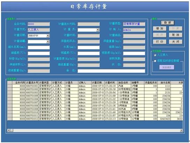
Task: Select the 人工录入 radio option
Action: click(x=155, y=55)
